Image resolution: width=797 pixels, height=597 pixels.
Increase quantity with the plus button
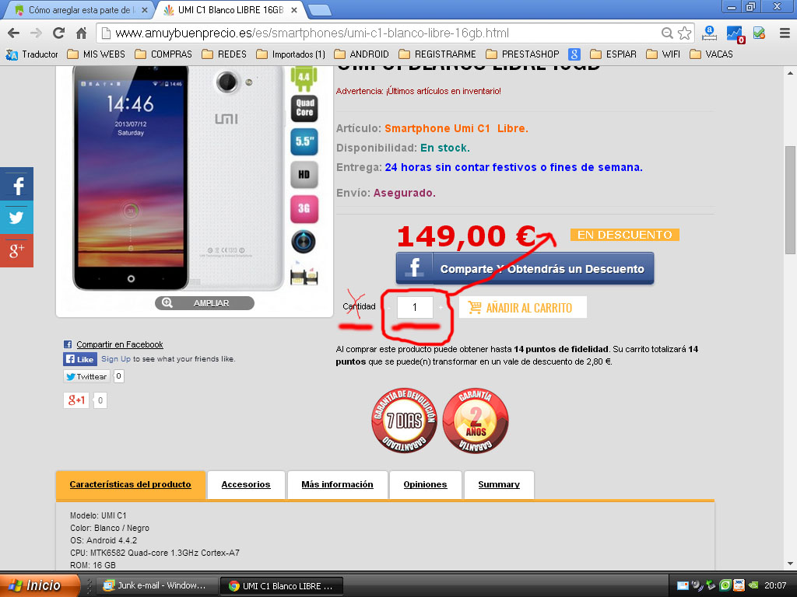tap(441, 308)
